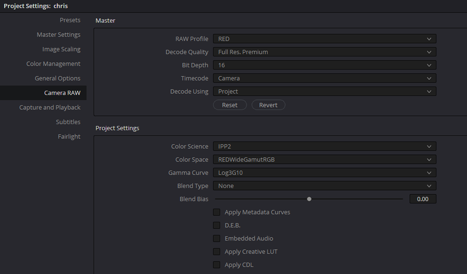Click the "Project Settings" section heading
This screenshot has width=467, height=274.
[117, 128]
